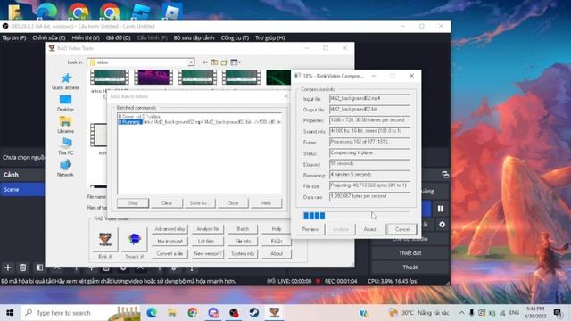Image resolution: width=571 pixels, height=321 pixels.
Task: Open Công cụ (T) menu in OBS
Action: [x=235, y=37]
